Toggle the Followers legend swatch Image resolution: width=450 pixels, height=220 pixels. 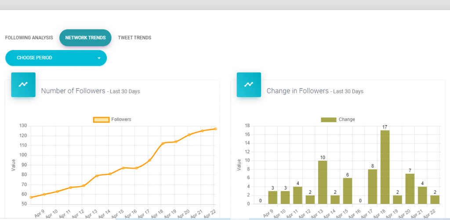pos(101,119)
